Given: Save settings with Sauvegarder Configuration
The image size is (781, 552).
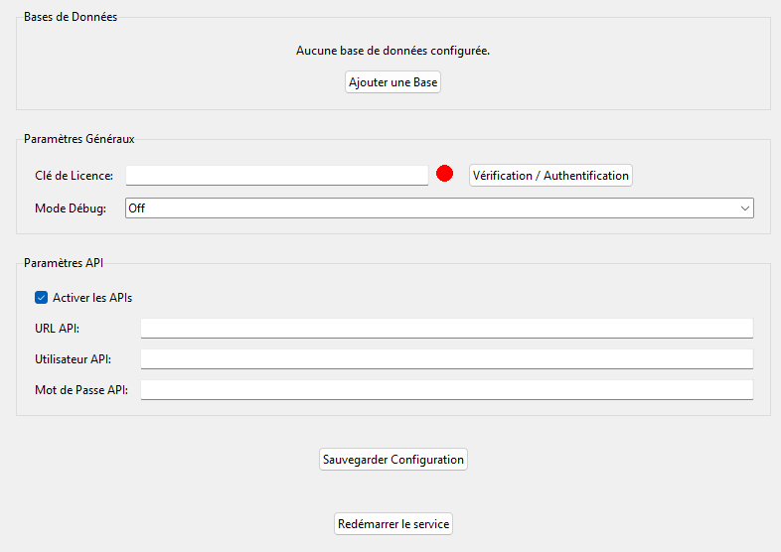Looking at the screenshot, I should (x=393, y=460).
